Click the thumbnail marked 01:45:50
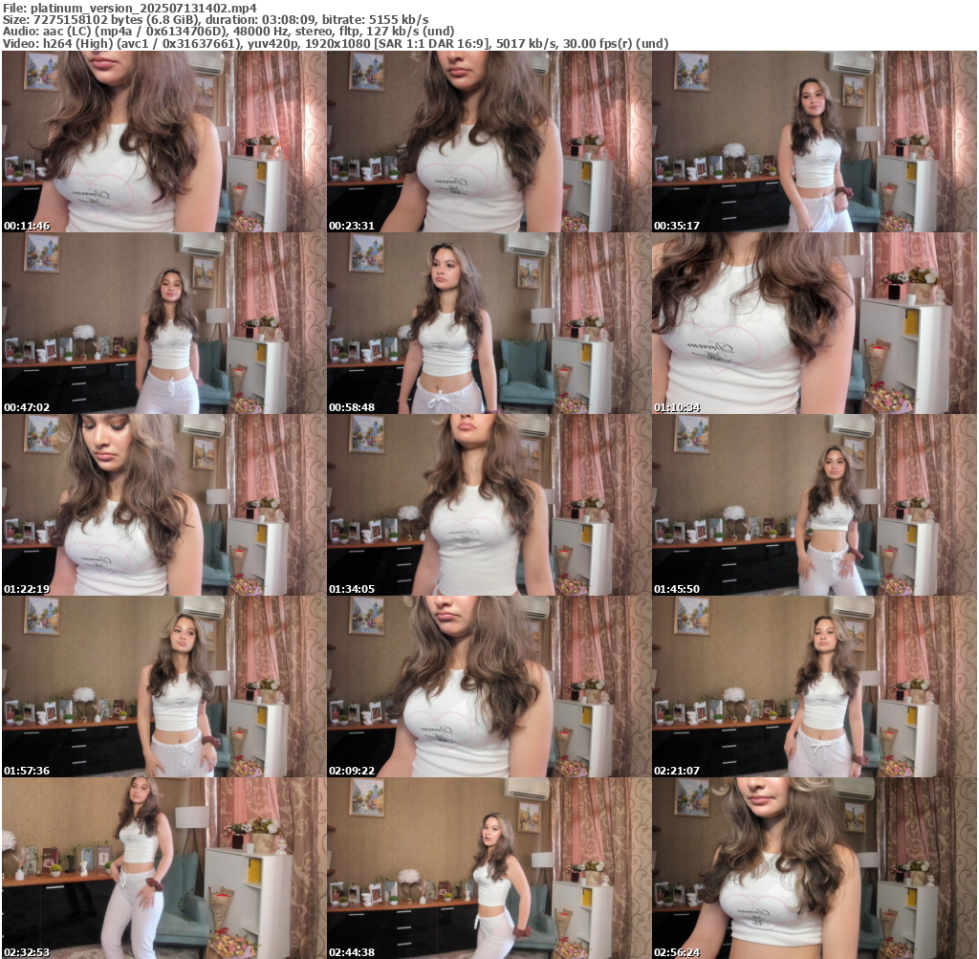This screenshot has height=959, width=979. [815, 506]
